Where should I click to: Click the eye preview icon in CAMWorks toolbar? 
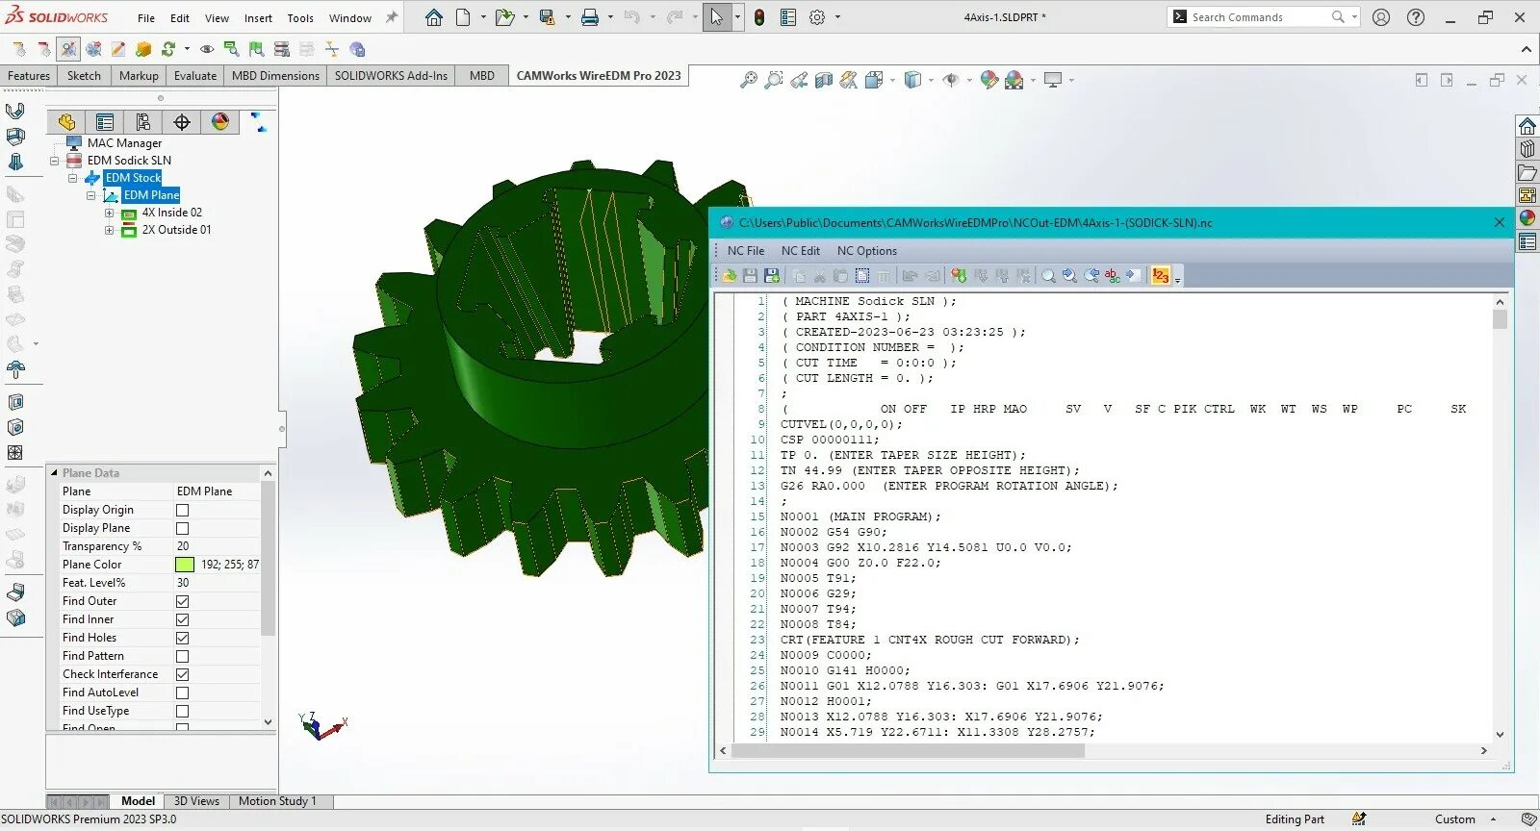pyautogui.click(x=206, y=49)
